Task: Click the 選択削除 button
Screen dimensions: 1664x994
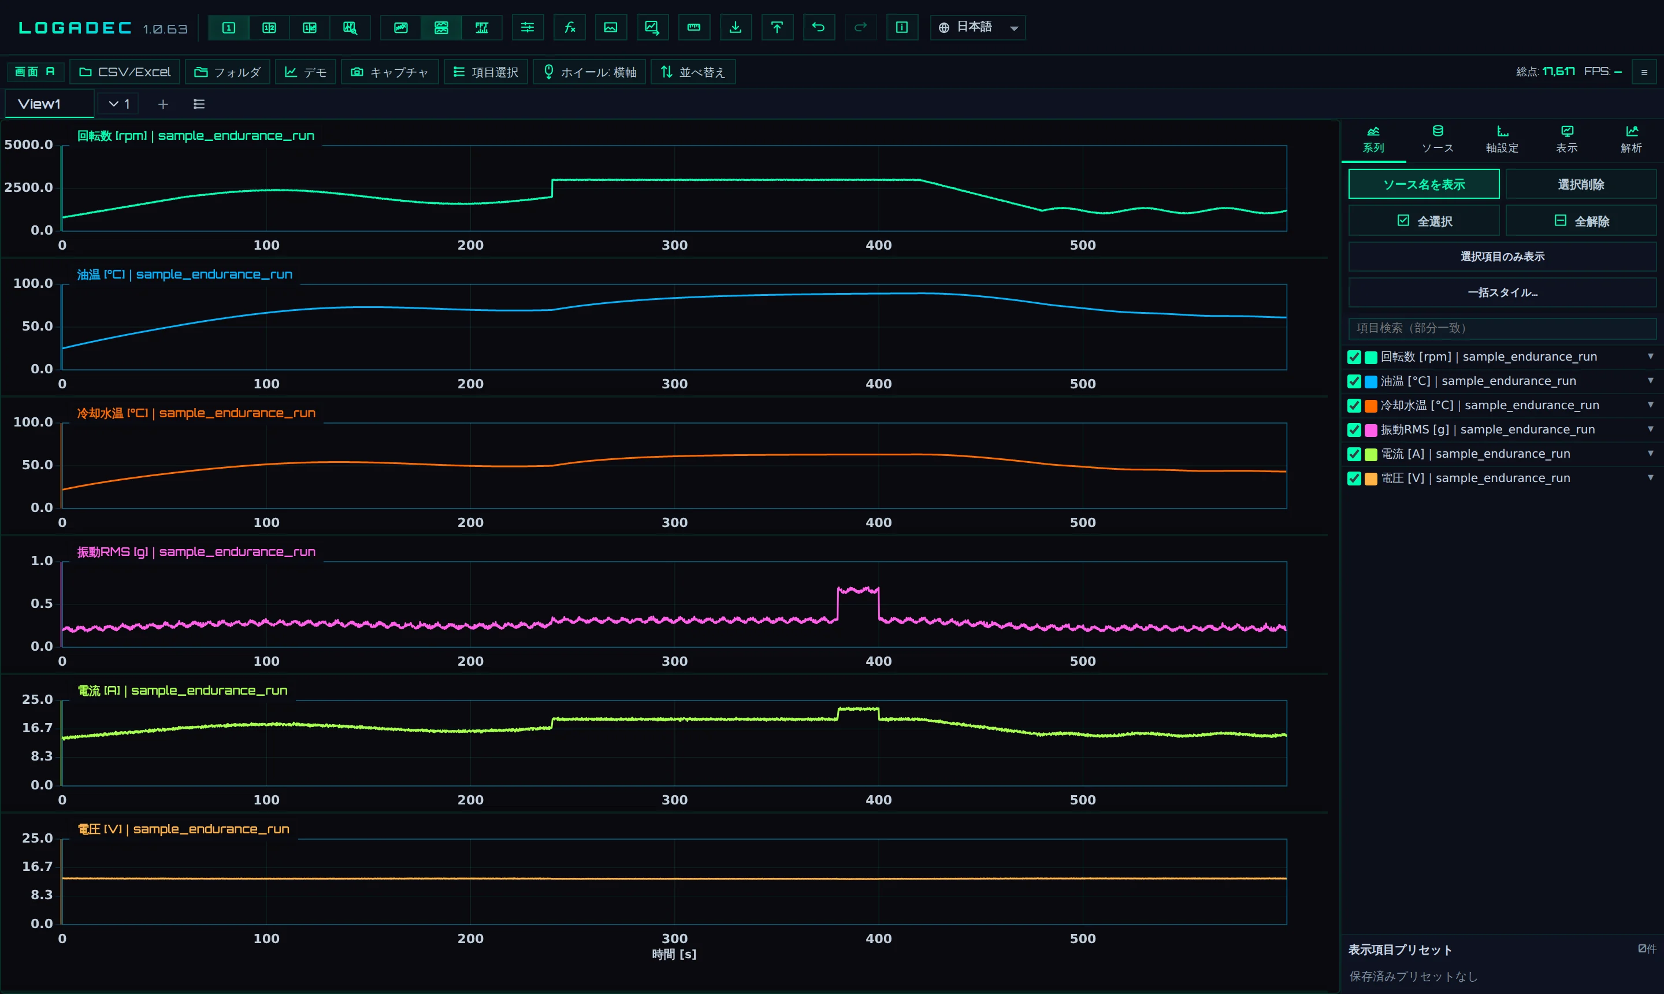Action: coord(1581,184)
